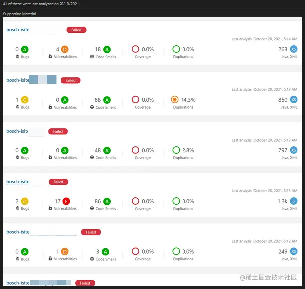Screen dimensions: 305x289
Task: Click the A bug rating in the 263-line project
Action: pyautogui.click(x=25, y=49)
